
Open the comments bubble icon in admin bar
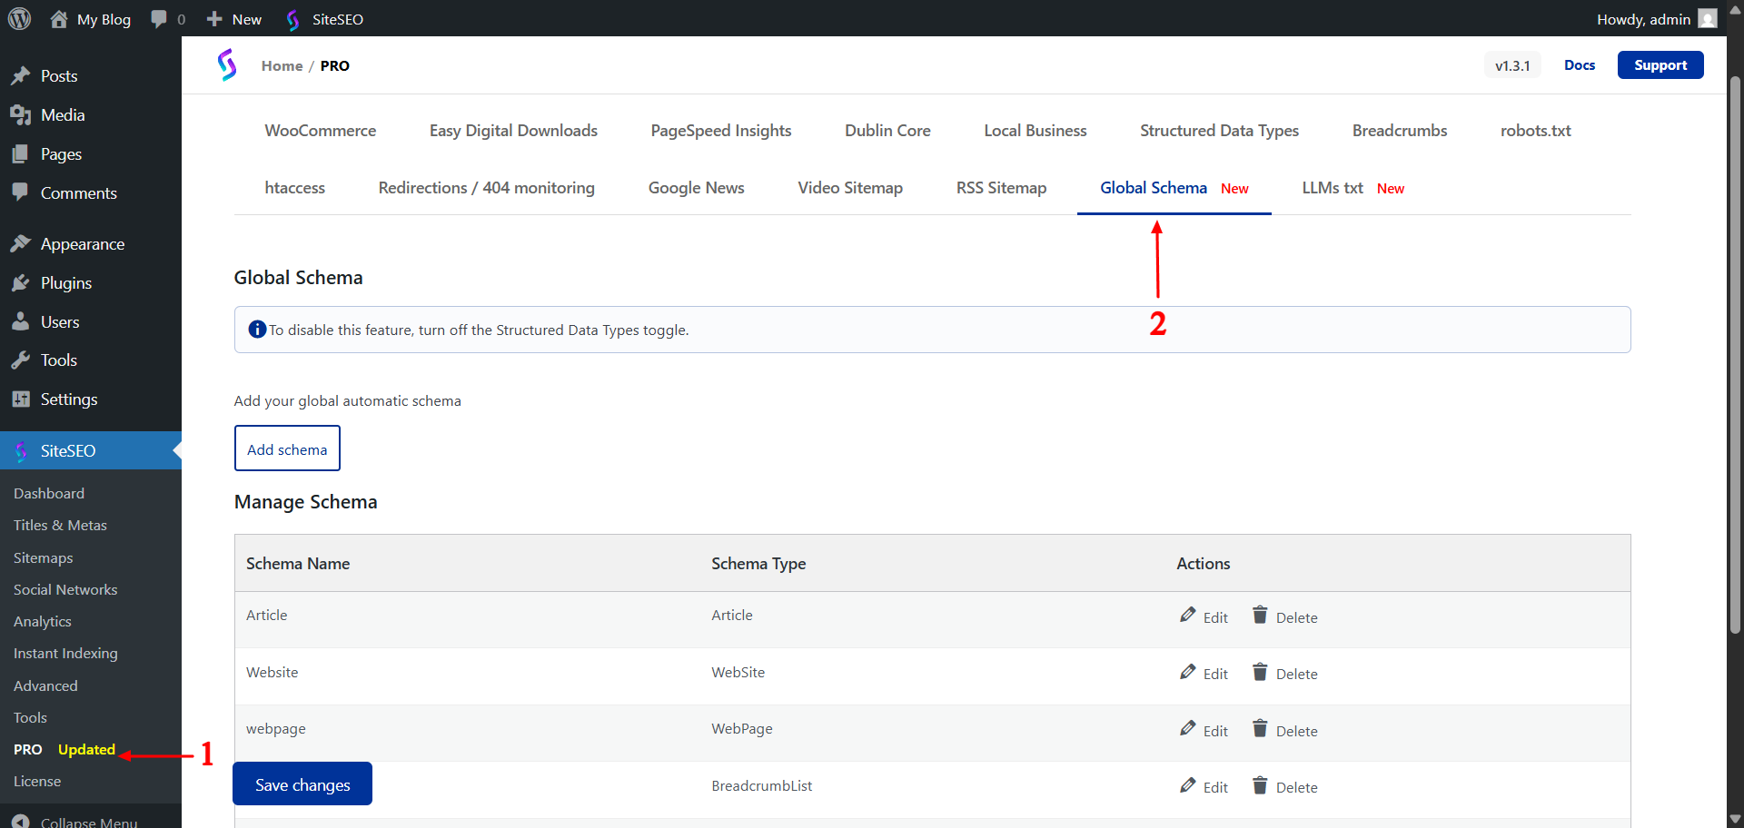pos(159,19)
